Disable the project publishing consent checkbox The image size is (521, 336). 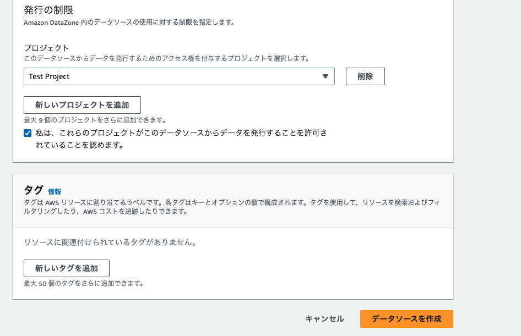(x=27, y=133)
